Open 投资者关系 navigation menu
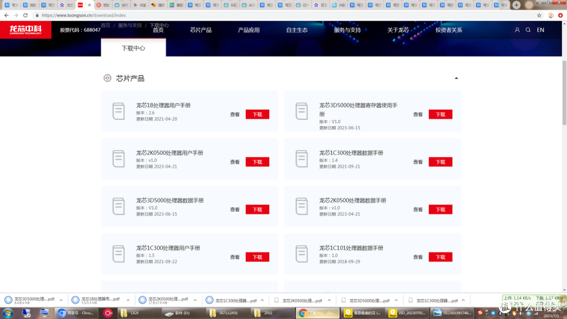Viewport: 567px width, 319px height. click(449, 30)
